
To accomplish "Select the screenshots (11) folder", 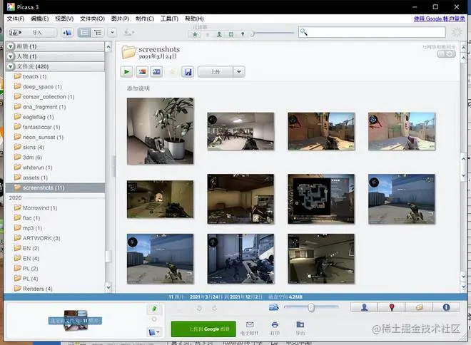I will [x=55, y=187].
